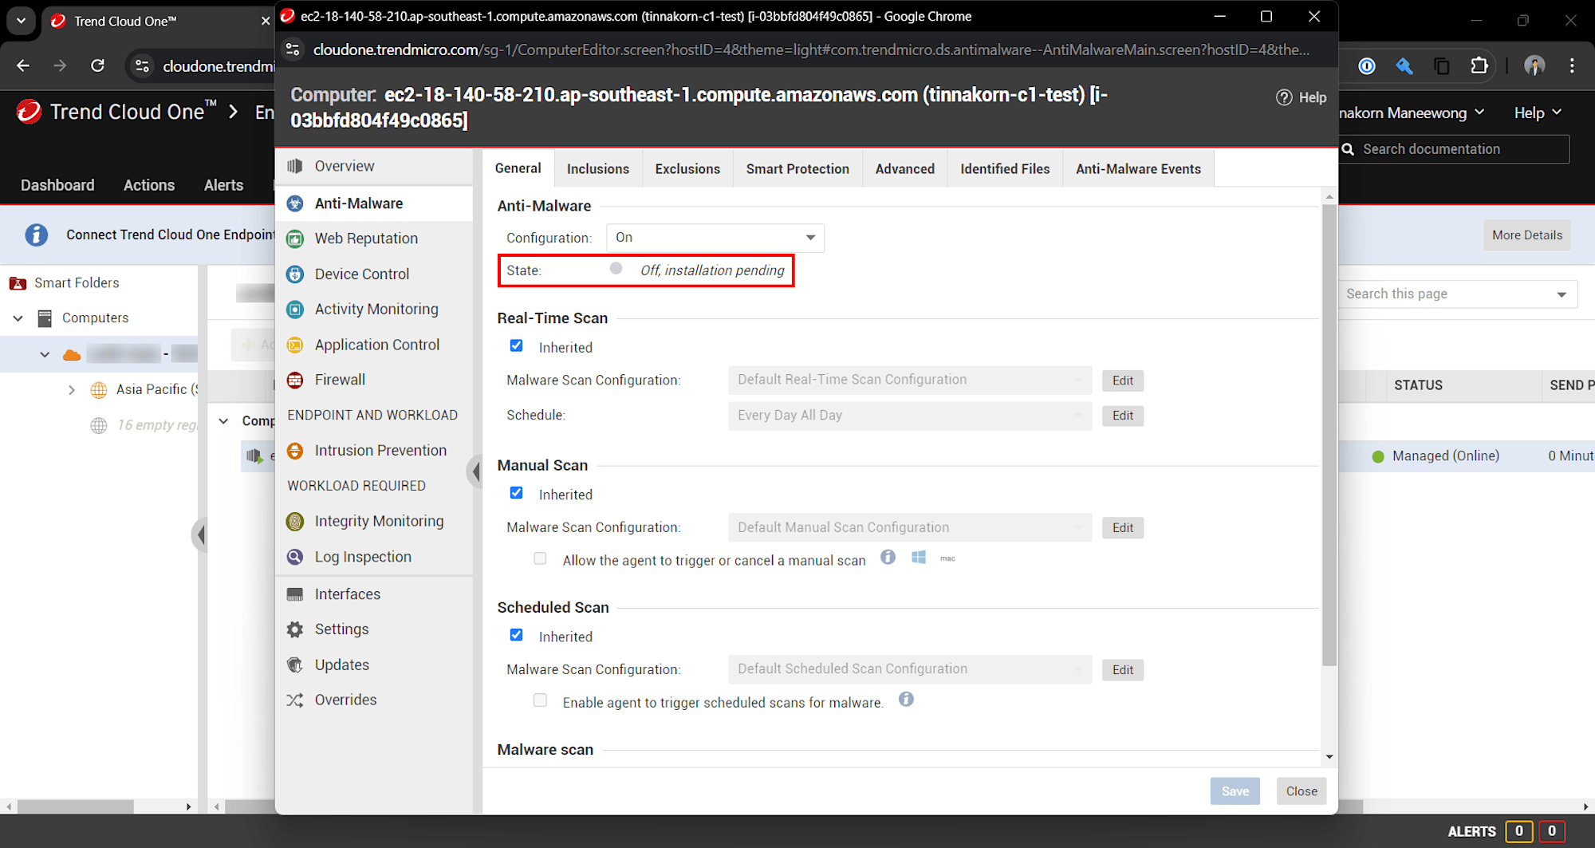This screenshot has width=1595, height=848.
Task: Uncheck Inherited under Manual Scan
Action: [x=517, y=493]
